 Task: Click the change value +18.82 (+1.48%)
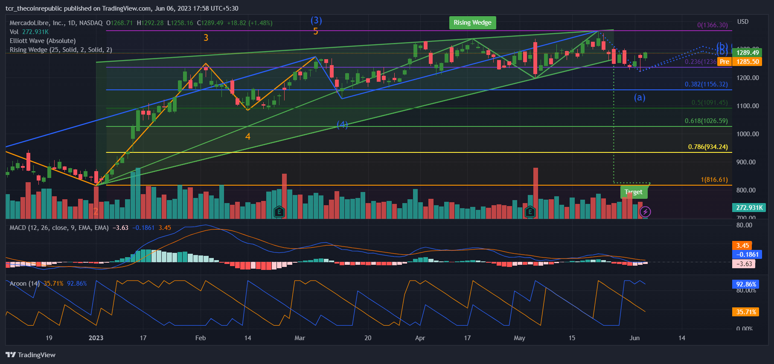pos(250,23)
